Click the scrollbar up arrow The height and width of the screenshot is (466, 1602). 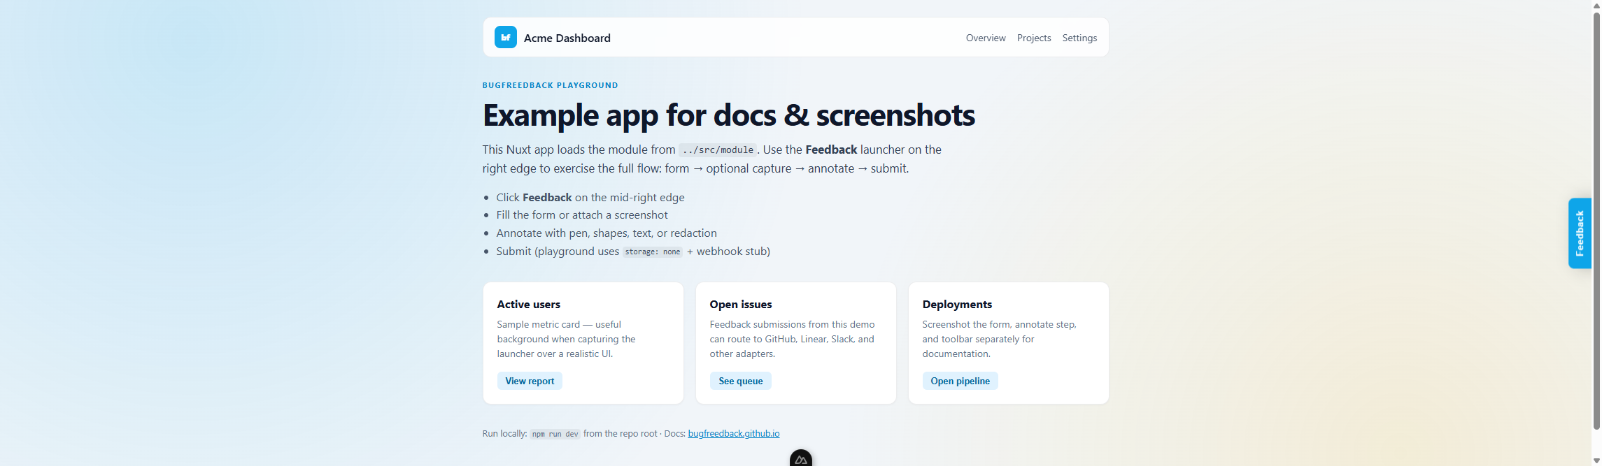pos(1596,6)
